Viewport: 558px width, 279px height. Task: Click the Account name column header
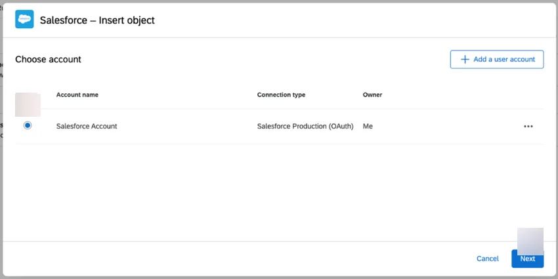click(77, 95)
